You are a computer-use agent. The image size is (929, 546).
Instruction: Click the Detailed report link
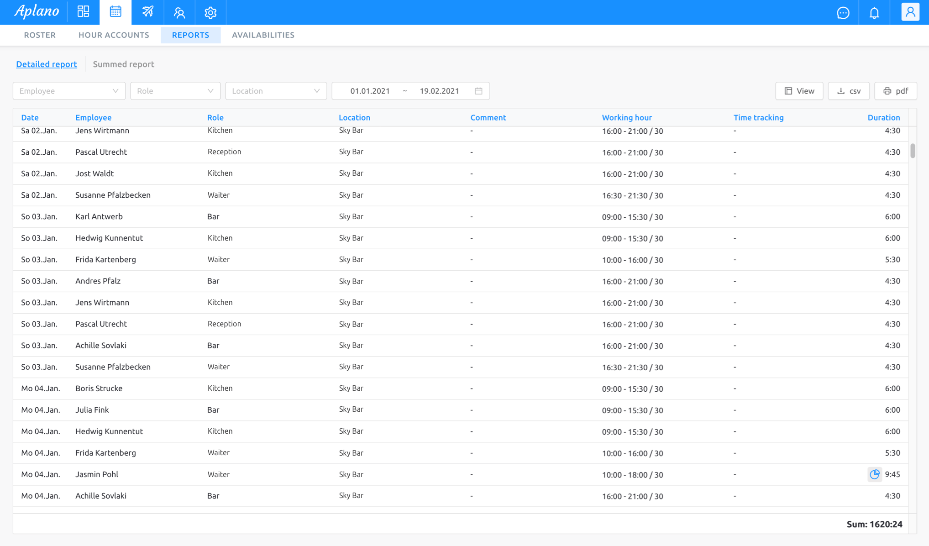[46, 64]
